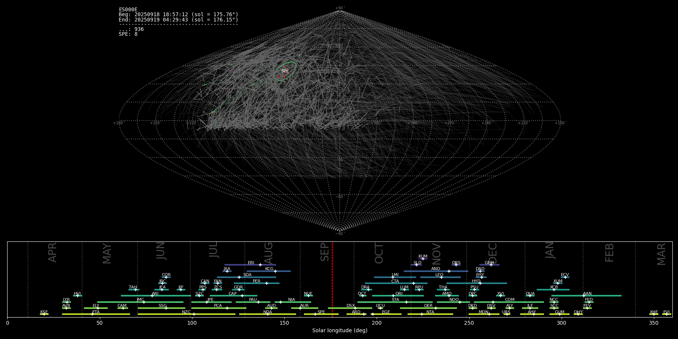
Task: Select the KSE shower label in timeline
Action: tap(44, 312)
